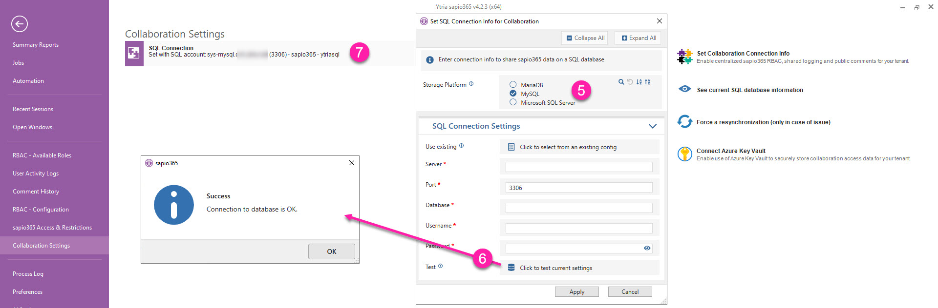
Task: Sort storage platforms ascending A to Z
Action: 639,82
